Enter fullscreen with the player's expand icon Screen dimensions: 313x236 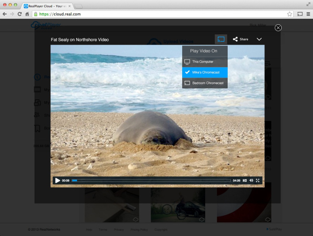tap(258, 180)
